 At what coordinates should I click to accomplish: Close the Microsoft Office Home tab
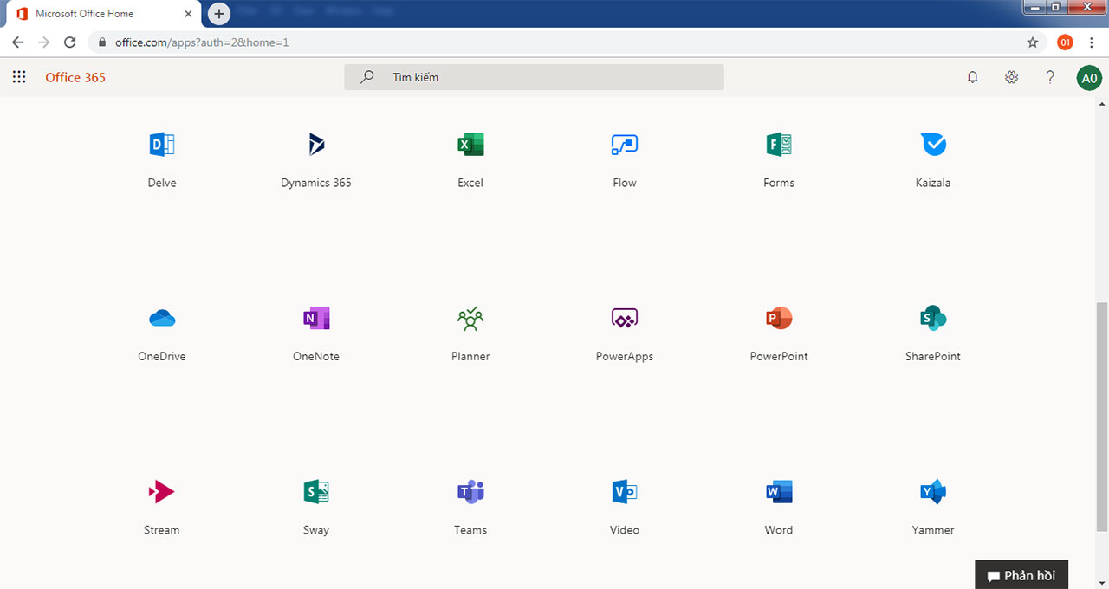(188, 14)
